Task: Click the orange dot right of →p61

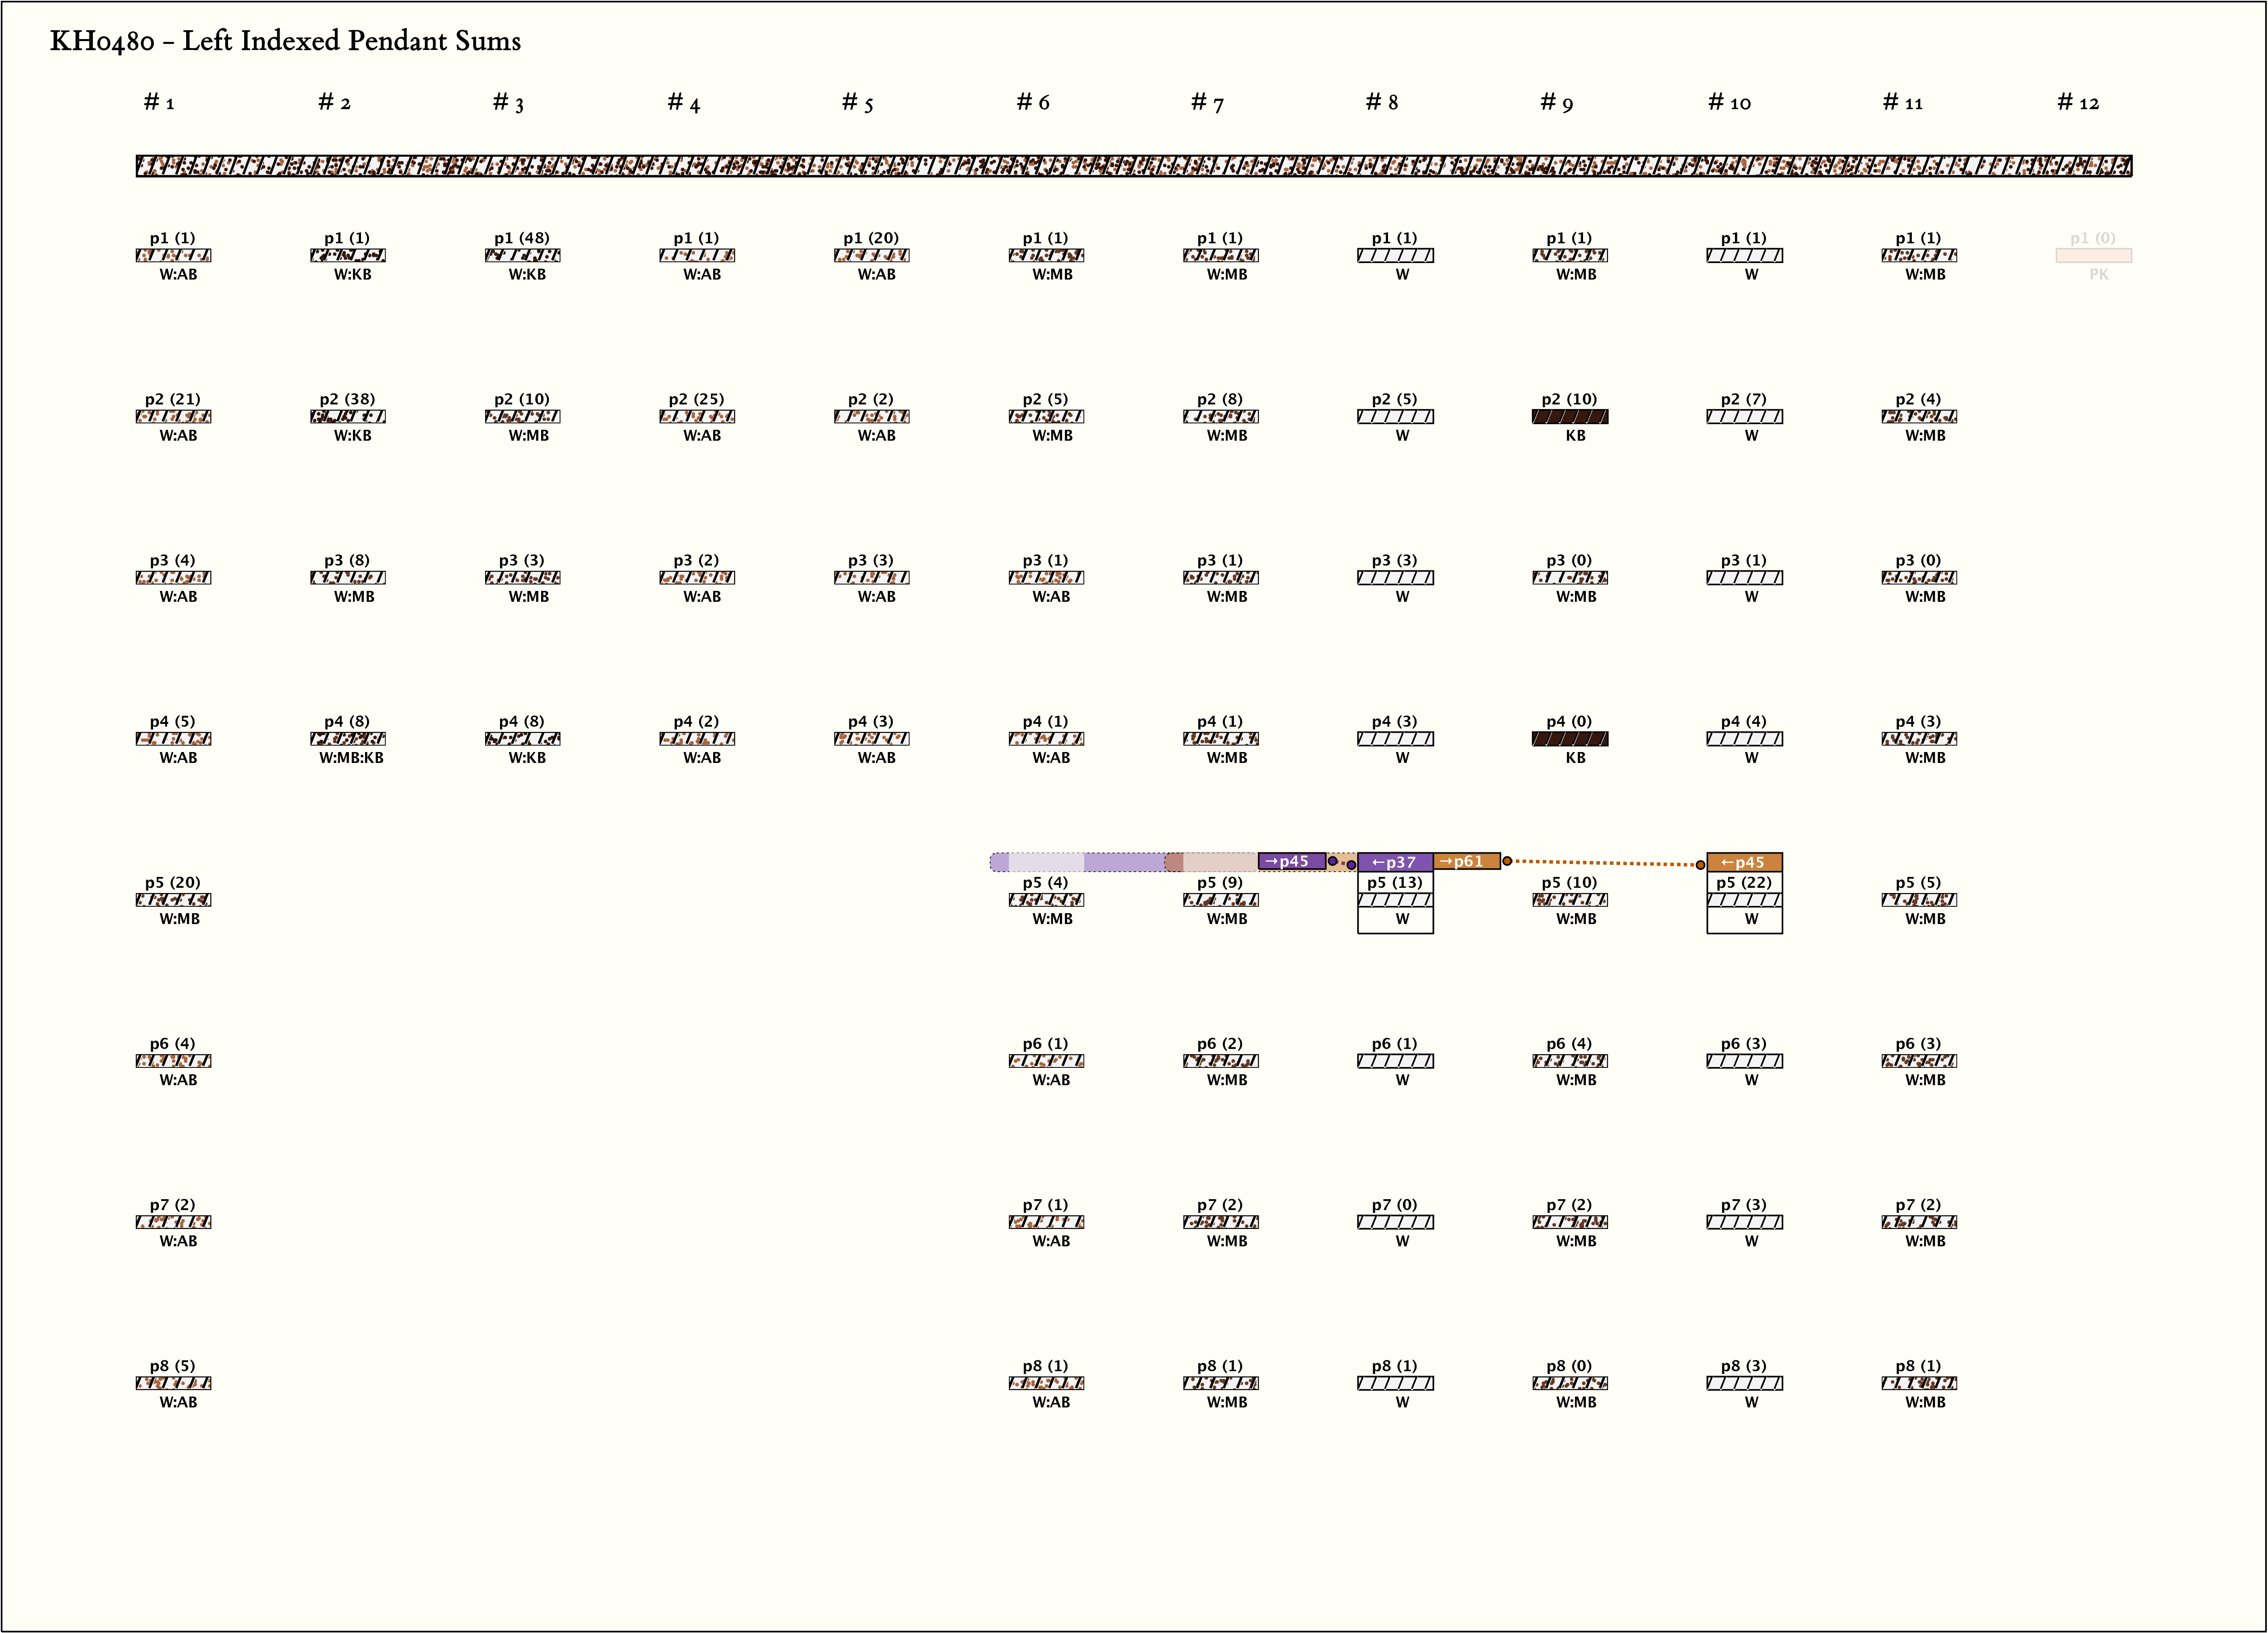Action: pos(1507,861)
